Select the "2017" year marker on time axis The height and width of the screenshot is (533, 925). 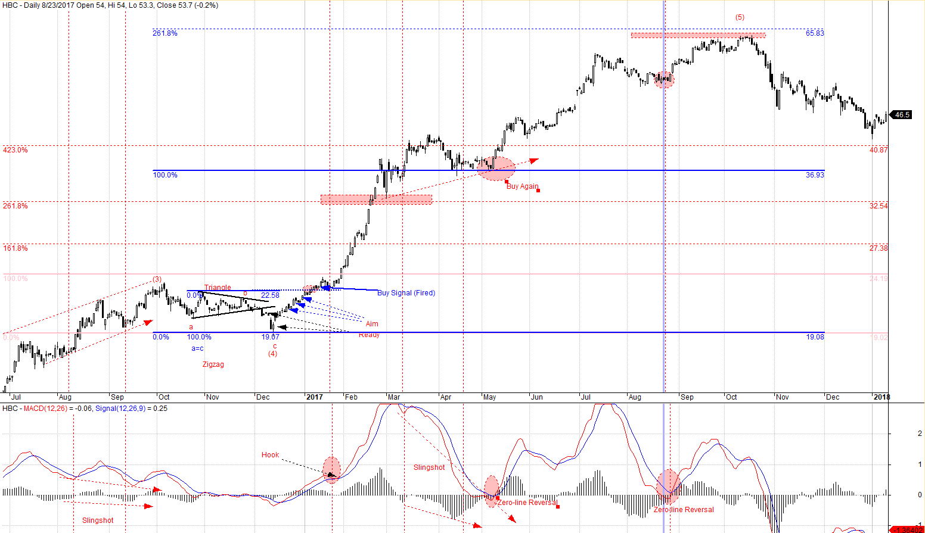[x=314, y=397]
